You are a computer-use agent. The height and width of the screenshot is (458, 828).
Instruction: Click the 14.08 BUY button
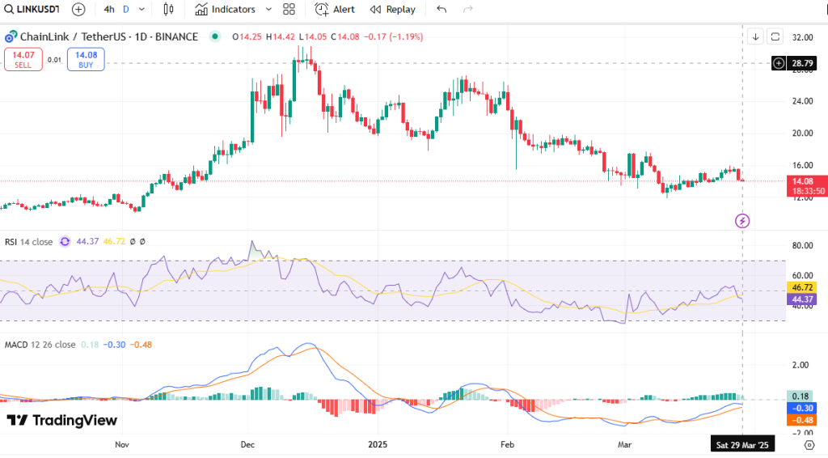point(86,59)
